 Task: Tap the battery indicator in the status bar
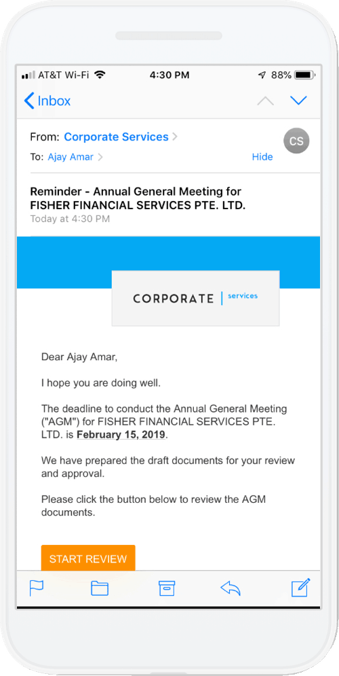point(306,75)
